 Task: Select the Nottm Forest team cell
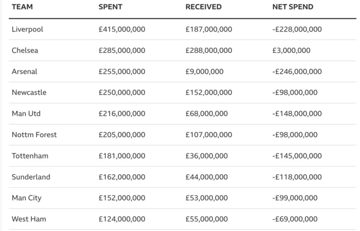coord(34,135)
